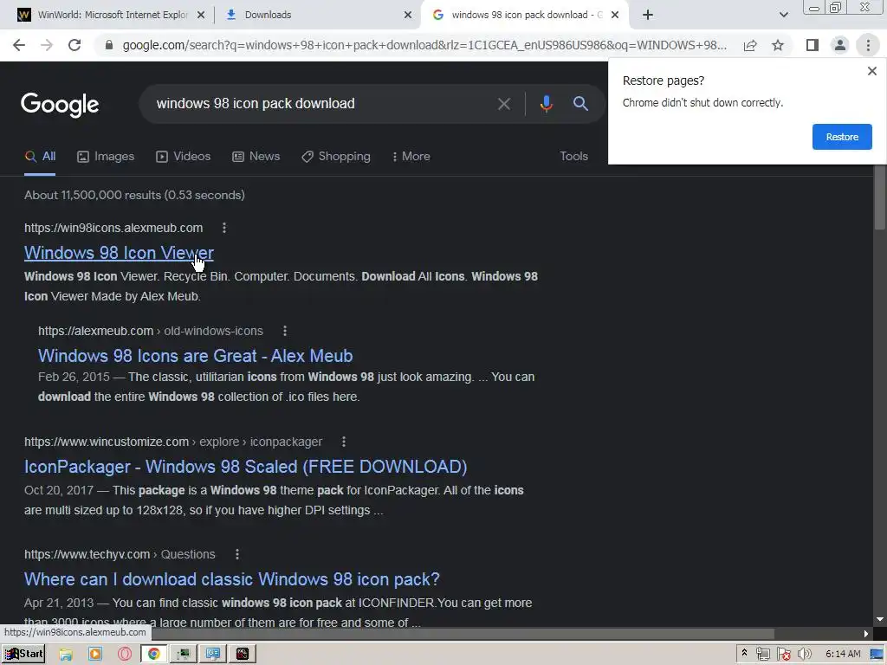Image resolution: width=887 pixels, height=665 pixels.
Task: Open the Windows Start menu
Action: (x=23, y=654)
